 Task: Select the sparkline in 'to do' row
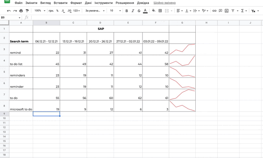182,95
